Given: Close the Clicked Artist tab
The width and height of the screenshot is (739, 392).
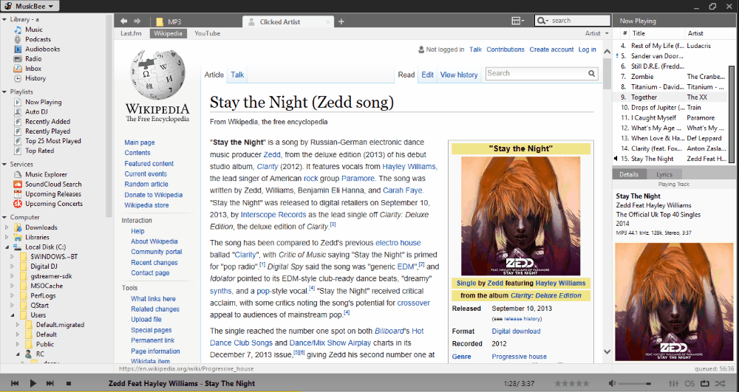Looking at the screenshot, I should click(329, 22).
